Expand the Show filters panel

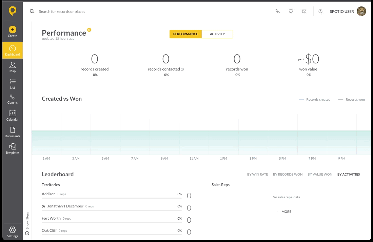click(x=27, y=223)
